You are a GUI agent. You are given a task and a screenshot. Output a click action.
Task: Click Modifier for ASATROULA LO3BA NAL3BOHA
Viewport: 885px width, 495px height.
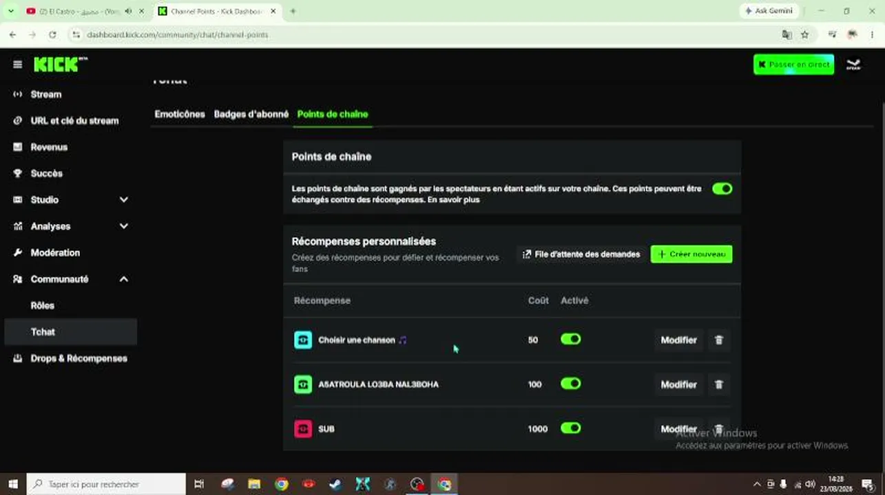678,385
